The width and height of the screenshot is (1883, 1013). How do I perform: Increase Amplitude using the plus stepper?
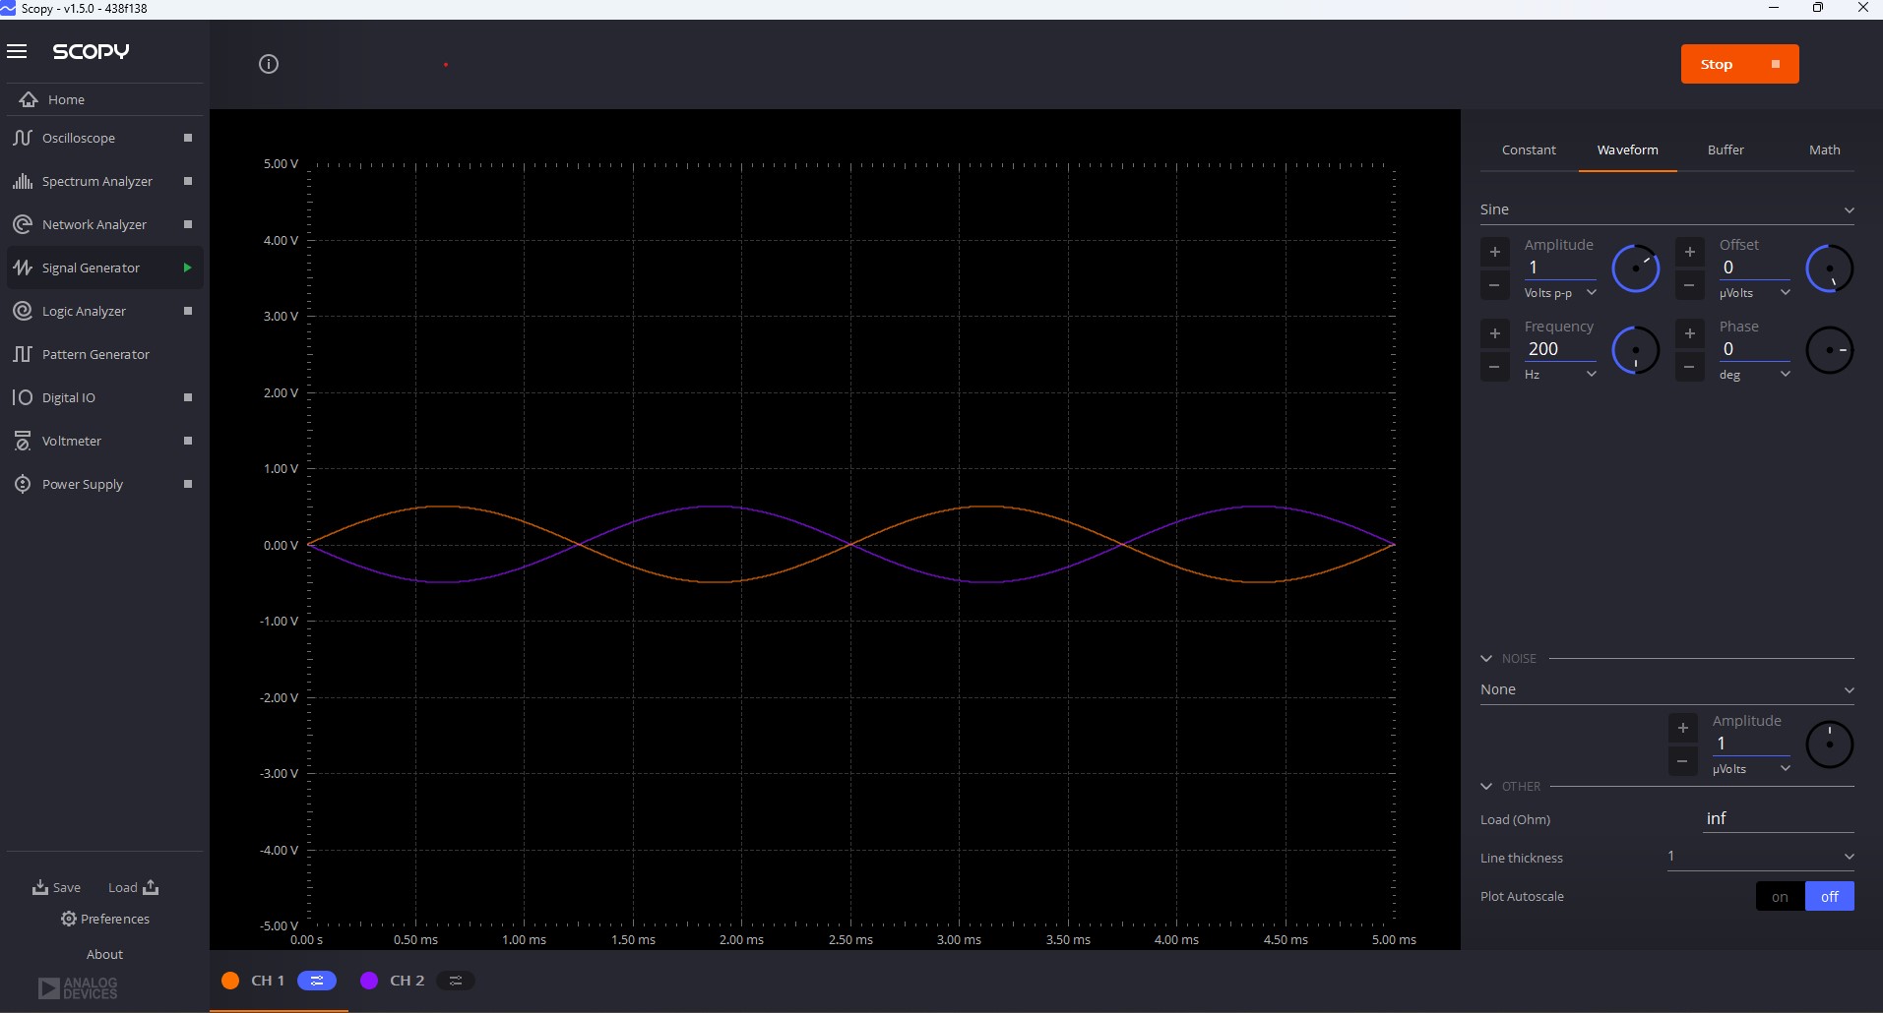pyautogui.click(x=1494, y=252)
